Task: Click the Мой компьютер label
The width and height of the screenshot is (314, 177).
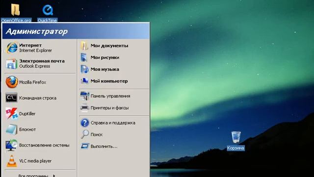Action: coord(109,81)
